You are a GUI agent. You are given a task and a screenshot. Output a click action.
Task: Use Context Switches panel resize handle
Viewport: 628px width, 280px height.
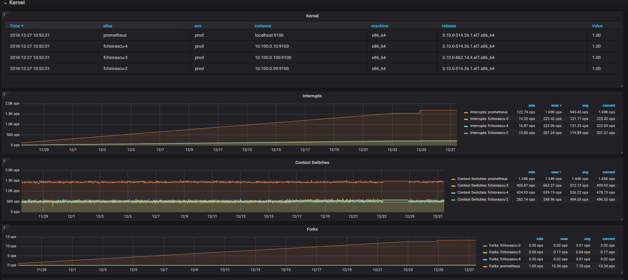[x=621, y=219]
